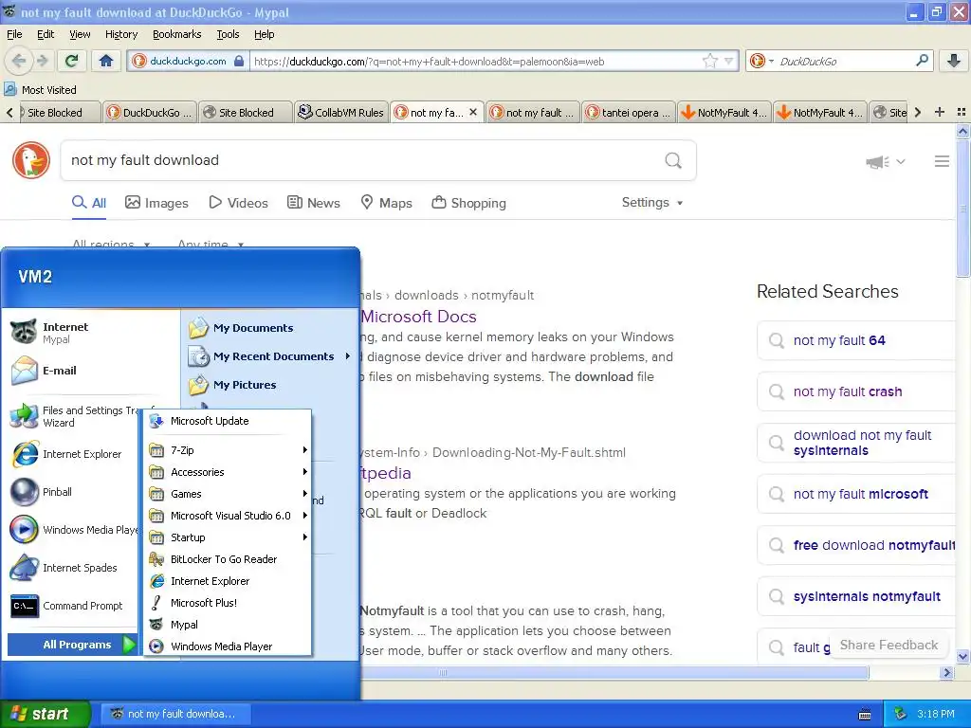The image size is (971, 728).
Task: Select the Maps search tab
Action: [x=387, y=203]
